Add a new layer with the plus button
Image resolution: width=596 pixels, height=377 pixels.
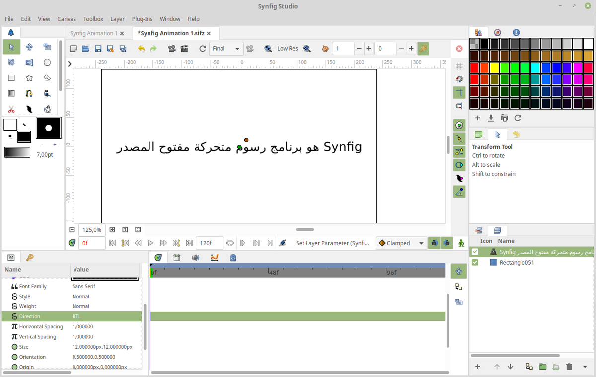click(477, 367)
